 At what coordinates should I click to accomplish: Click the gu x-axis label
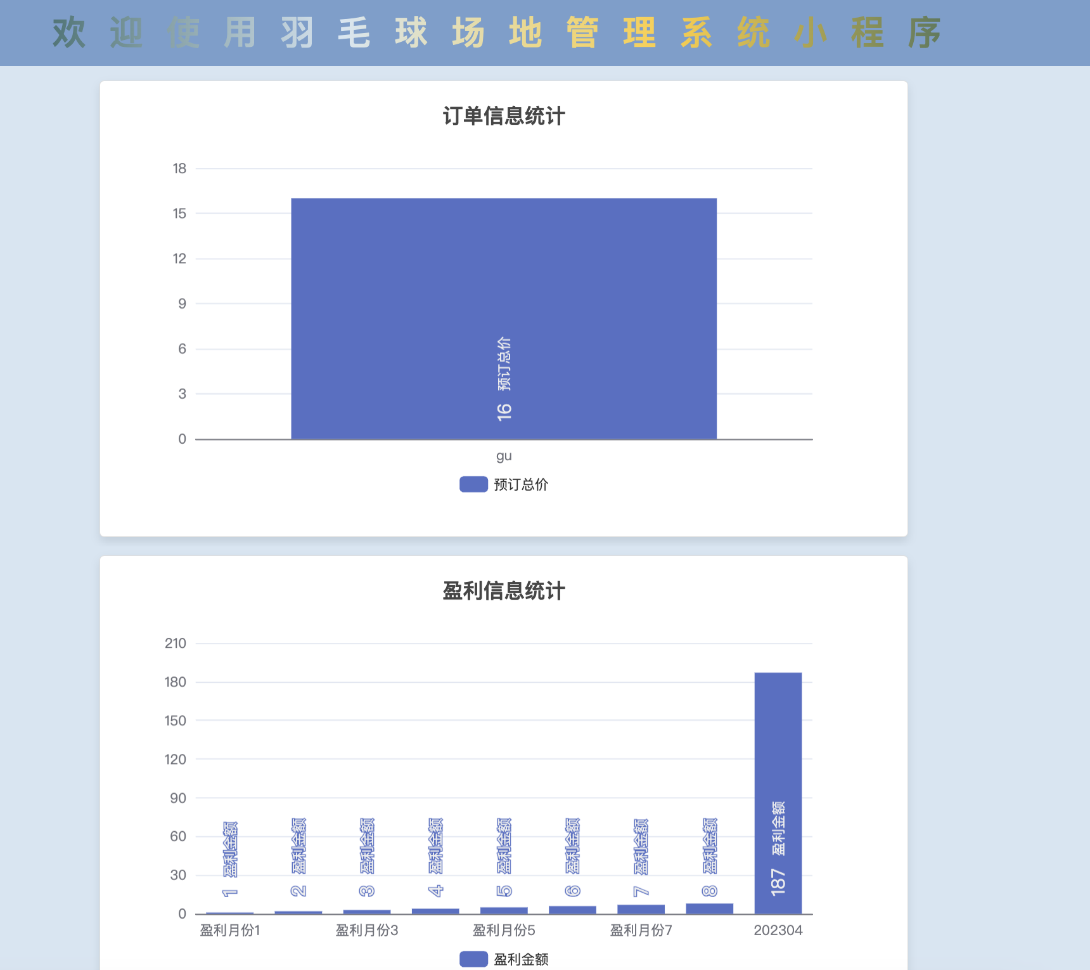(504, 456)
